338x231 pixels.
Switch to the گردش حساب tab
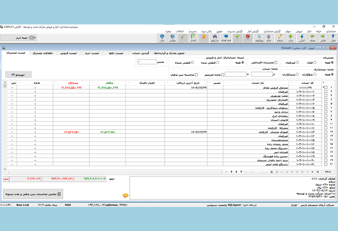(x=141, y=53)
